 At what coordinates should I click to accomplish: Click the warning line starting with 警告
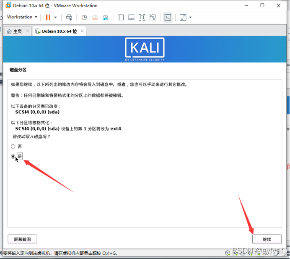(67, 95)
